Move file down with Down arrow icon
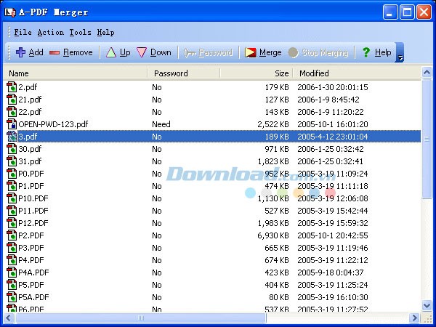Screen dimensions: 436x327 pyautogui.click(x=142, y=52)
